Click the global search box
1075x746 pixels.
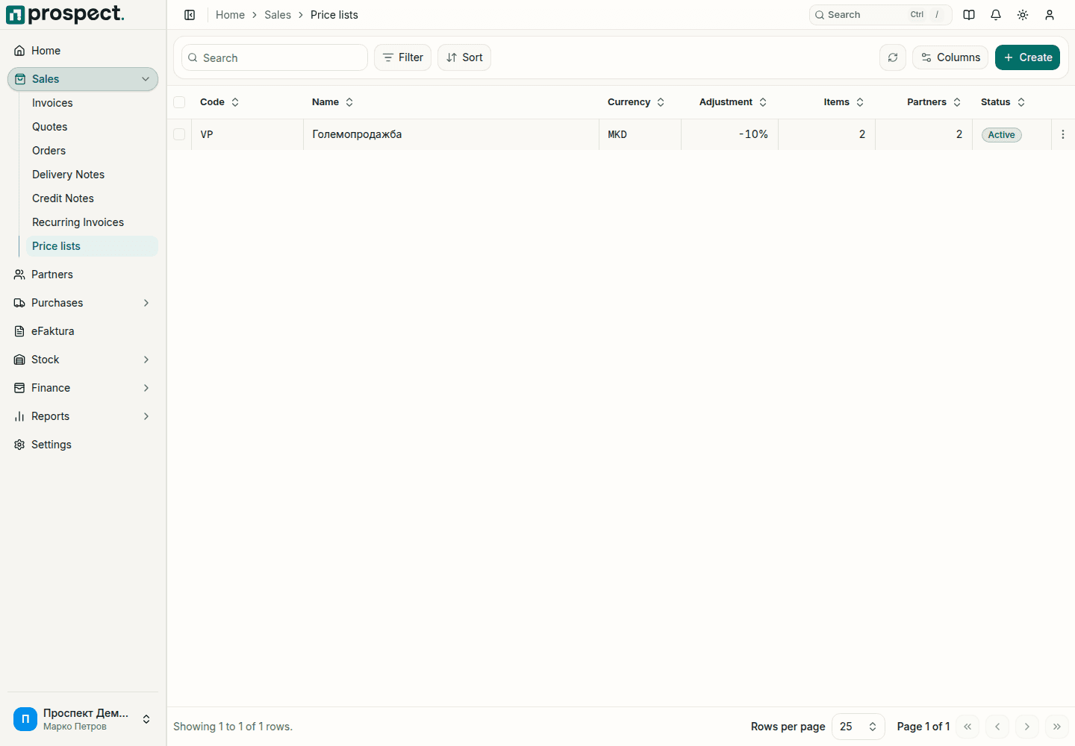click(x=881, y=15)
